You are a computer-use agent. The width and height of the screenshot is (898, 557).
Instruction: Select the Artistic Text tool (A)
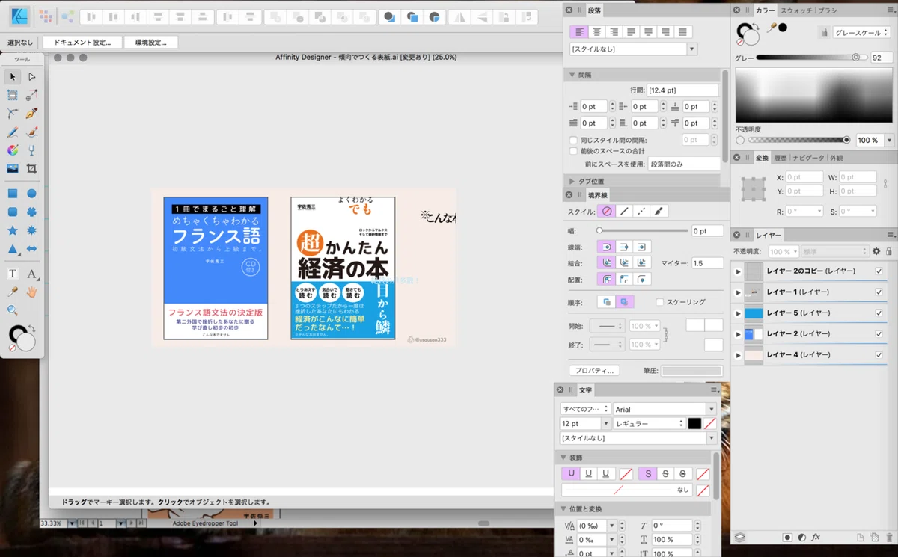tap(32, 274)
